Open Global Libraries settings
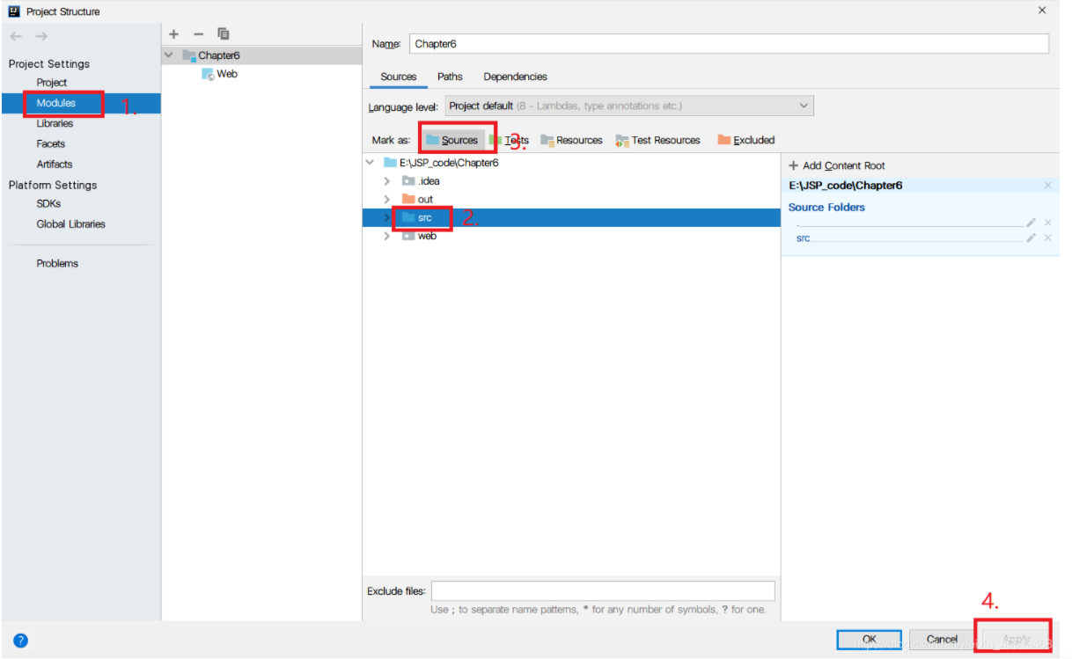 70,224
